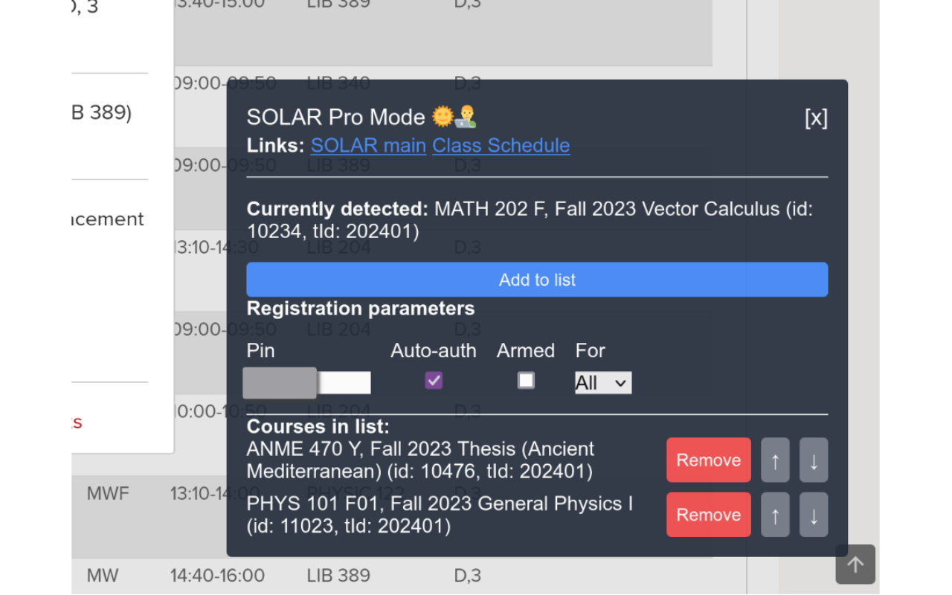
Task: Close the SOLAR Pro Mode panel
Action: point(816,118)
